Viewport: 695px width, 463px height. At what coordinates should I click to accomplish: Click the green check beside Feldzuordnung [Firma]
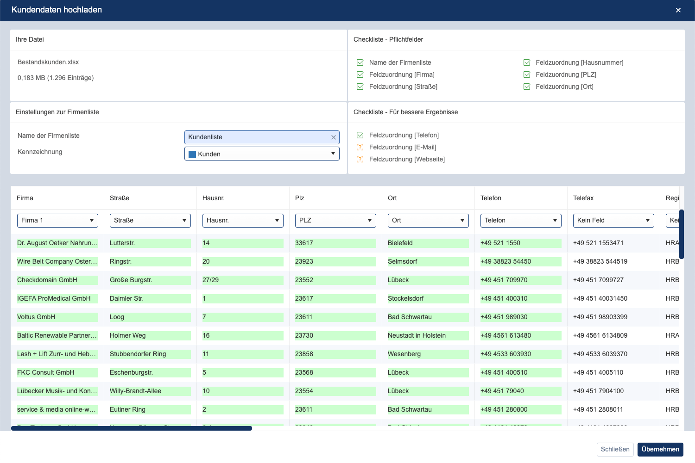[360, 74]
